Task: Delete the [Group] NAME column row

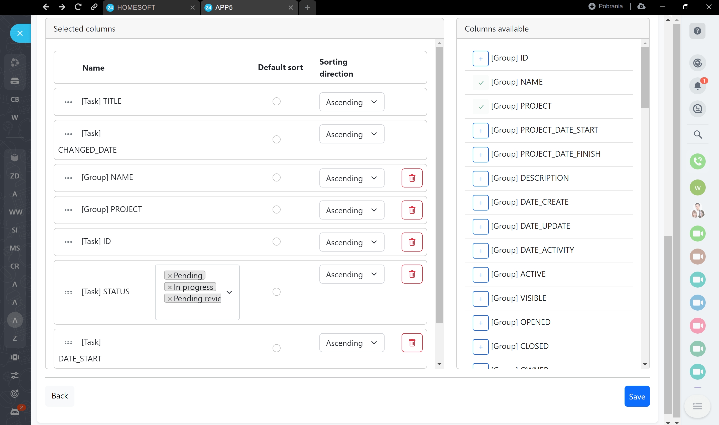Action: pos(412,178)
